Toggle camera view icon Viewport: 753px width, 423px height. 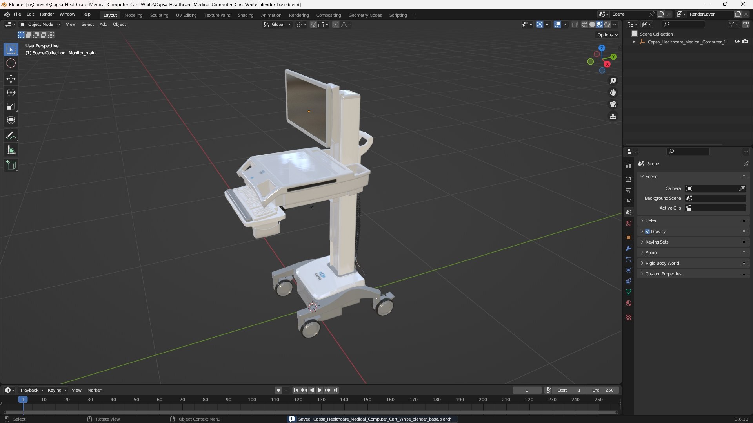tap(613, 104)
